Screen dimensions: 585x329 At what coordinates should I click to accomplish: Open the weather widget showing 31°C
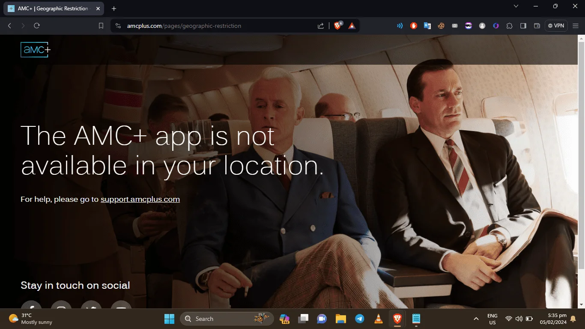click(31, 319)
